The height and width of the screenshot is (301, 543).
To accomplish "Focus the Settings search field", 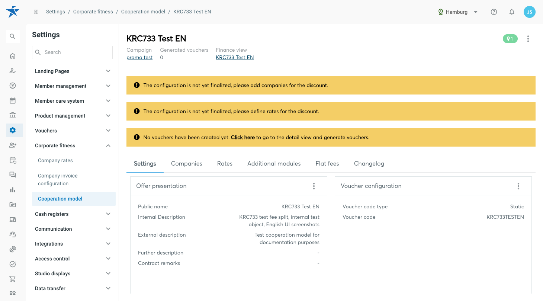I will [x=72, y=52].
